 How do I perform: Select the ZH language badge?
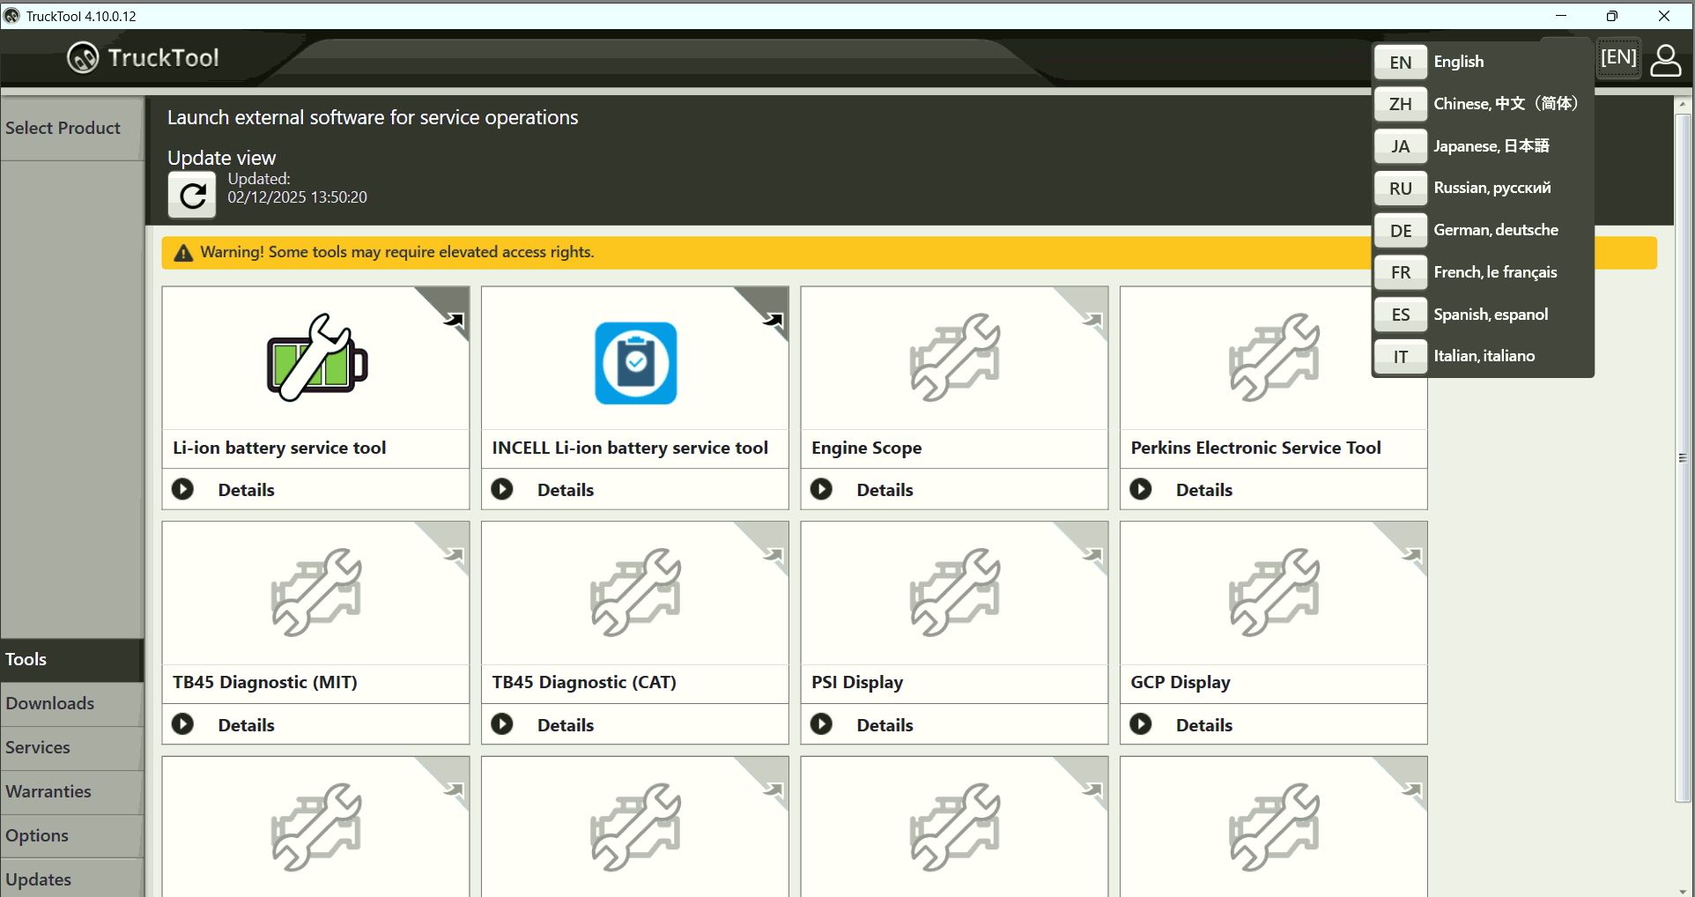click(x=1400, y=104)
